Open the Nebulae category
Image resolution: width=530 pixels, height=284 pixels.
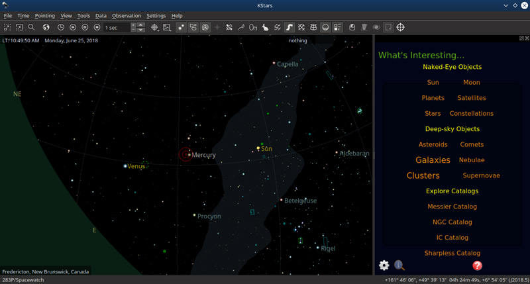[x=472, y=160]
